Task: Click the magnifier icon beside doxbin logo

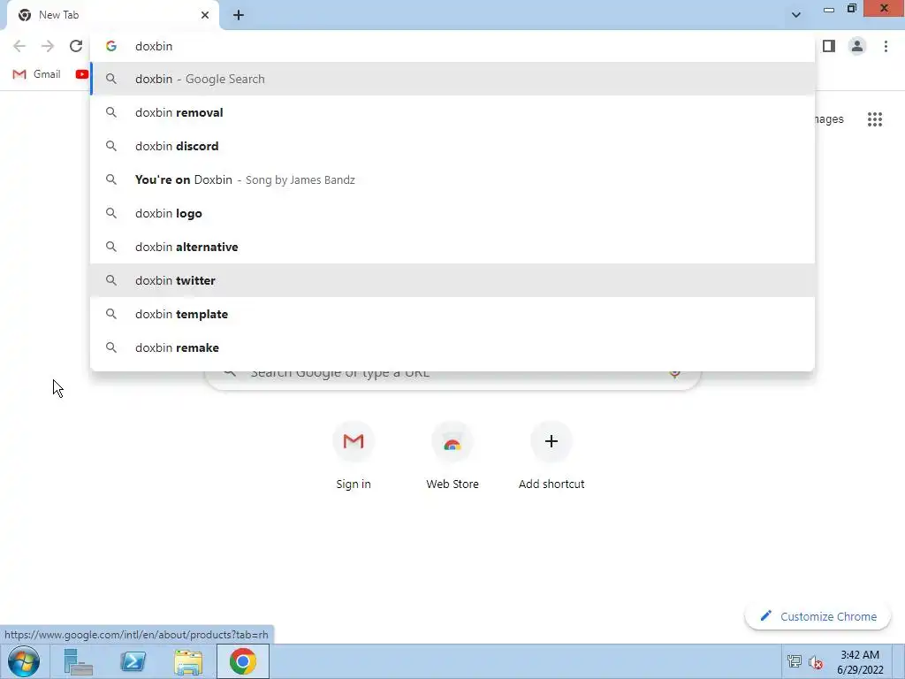Action: [x=111, y=213]
